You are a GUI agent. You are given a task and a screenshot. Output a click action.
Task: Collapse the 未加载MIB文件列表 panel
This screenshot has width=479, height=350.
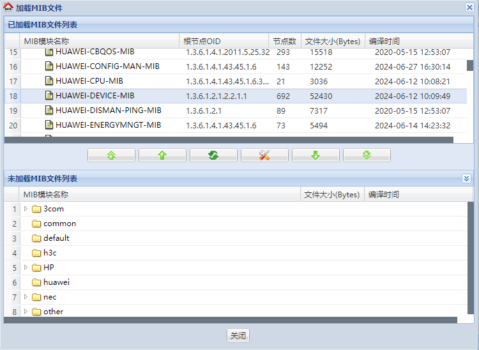tap(466, 178)
